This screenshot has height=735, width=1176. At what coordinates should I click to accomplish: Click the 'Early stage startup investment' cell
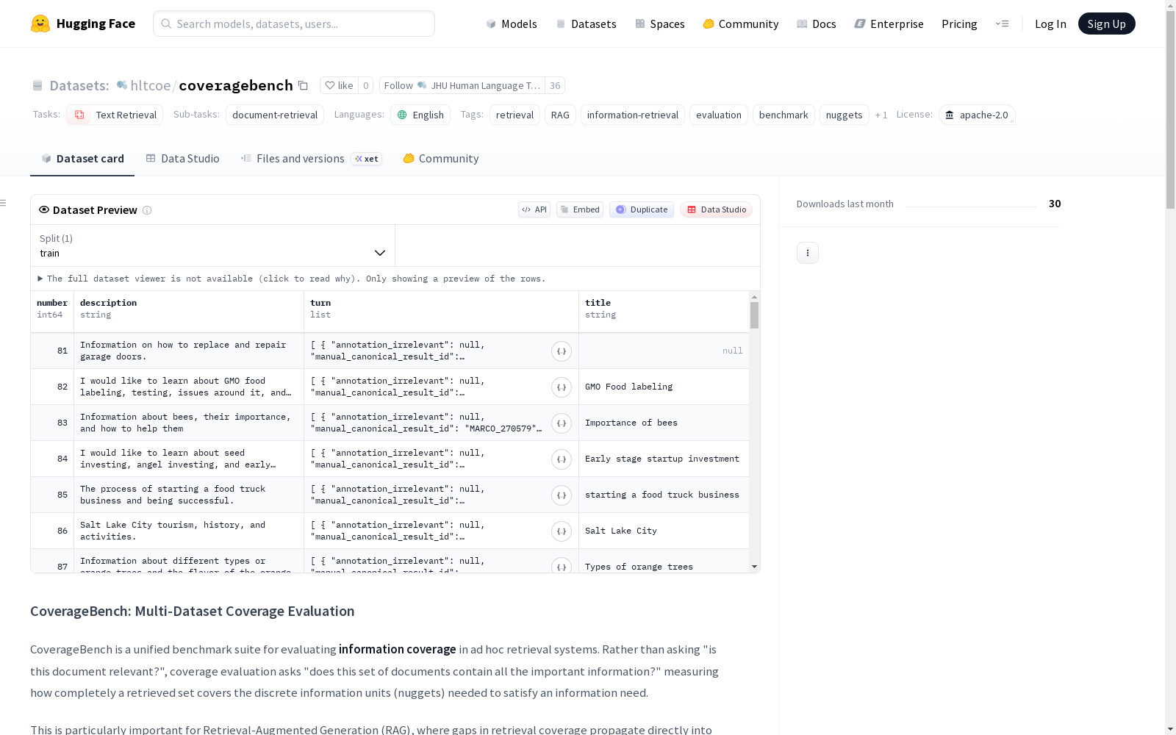664,459
